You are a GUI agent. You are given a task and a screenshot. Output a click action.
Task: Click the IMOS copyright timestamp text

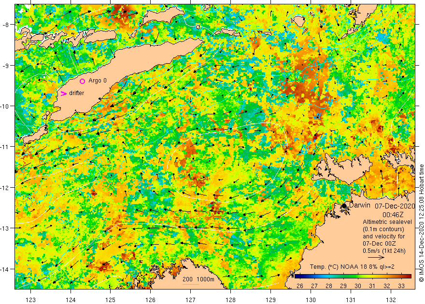tap(422, 223)
